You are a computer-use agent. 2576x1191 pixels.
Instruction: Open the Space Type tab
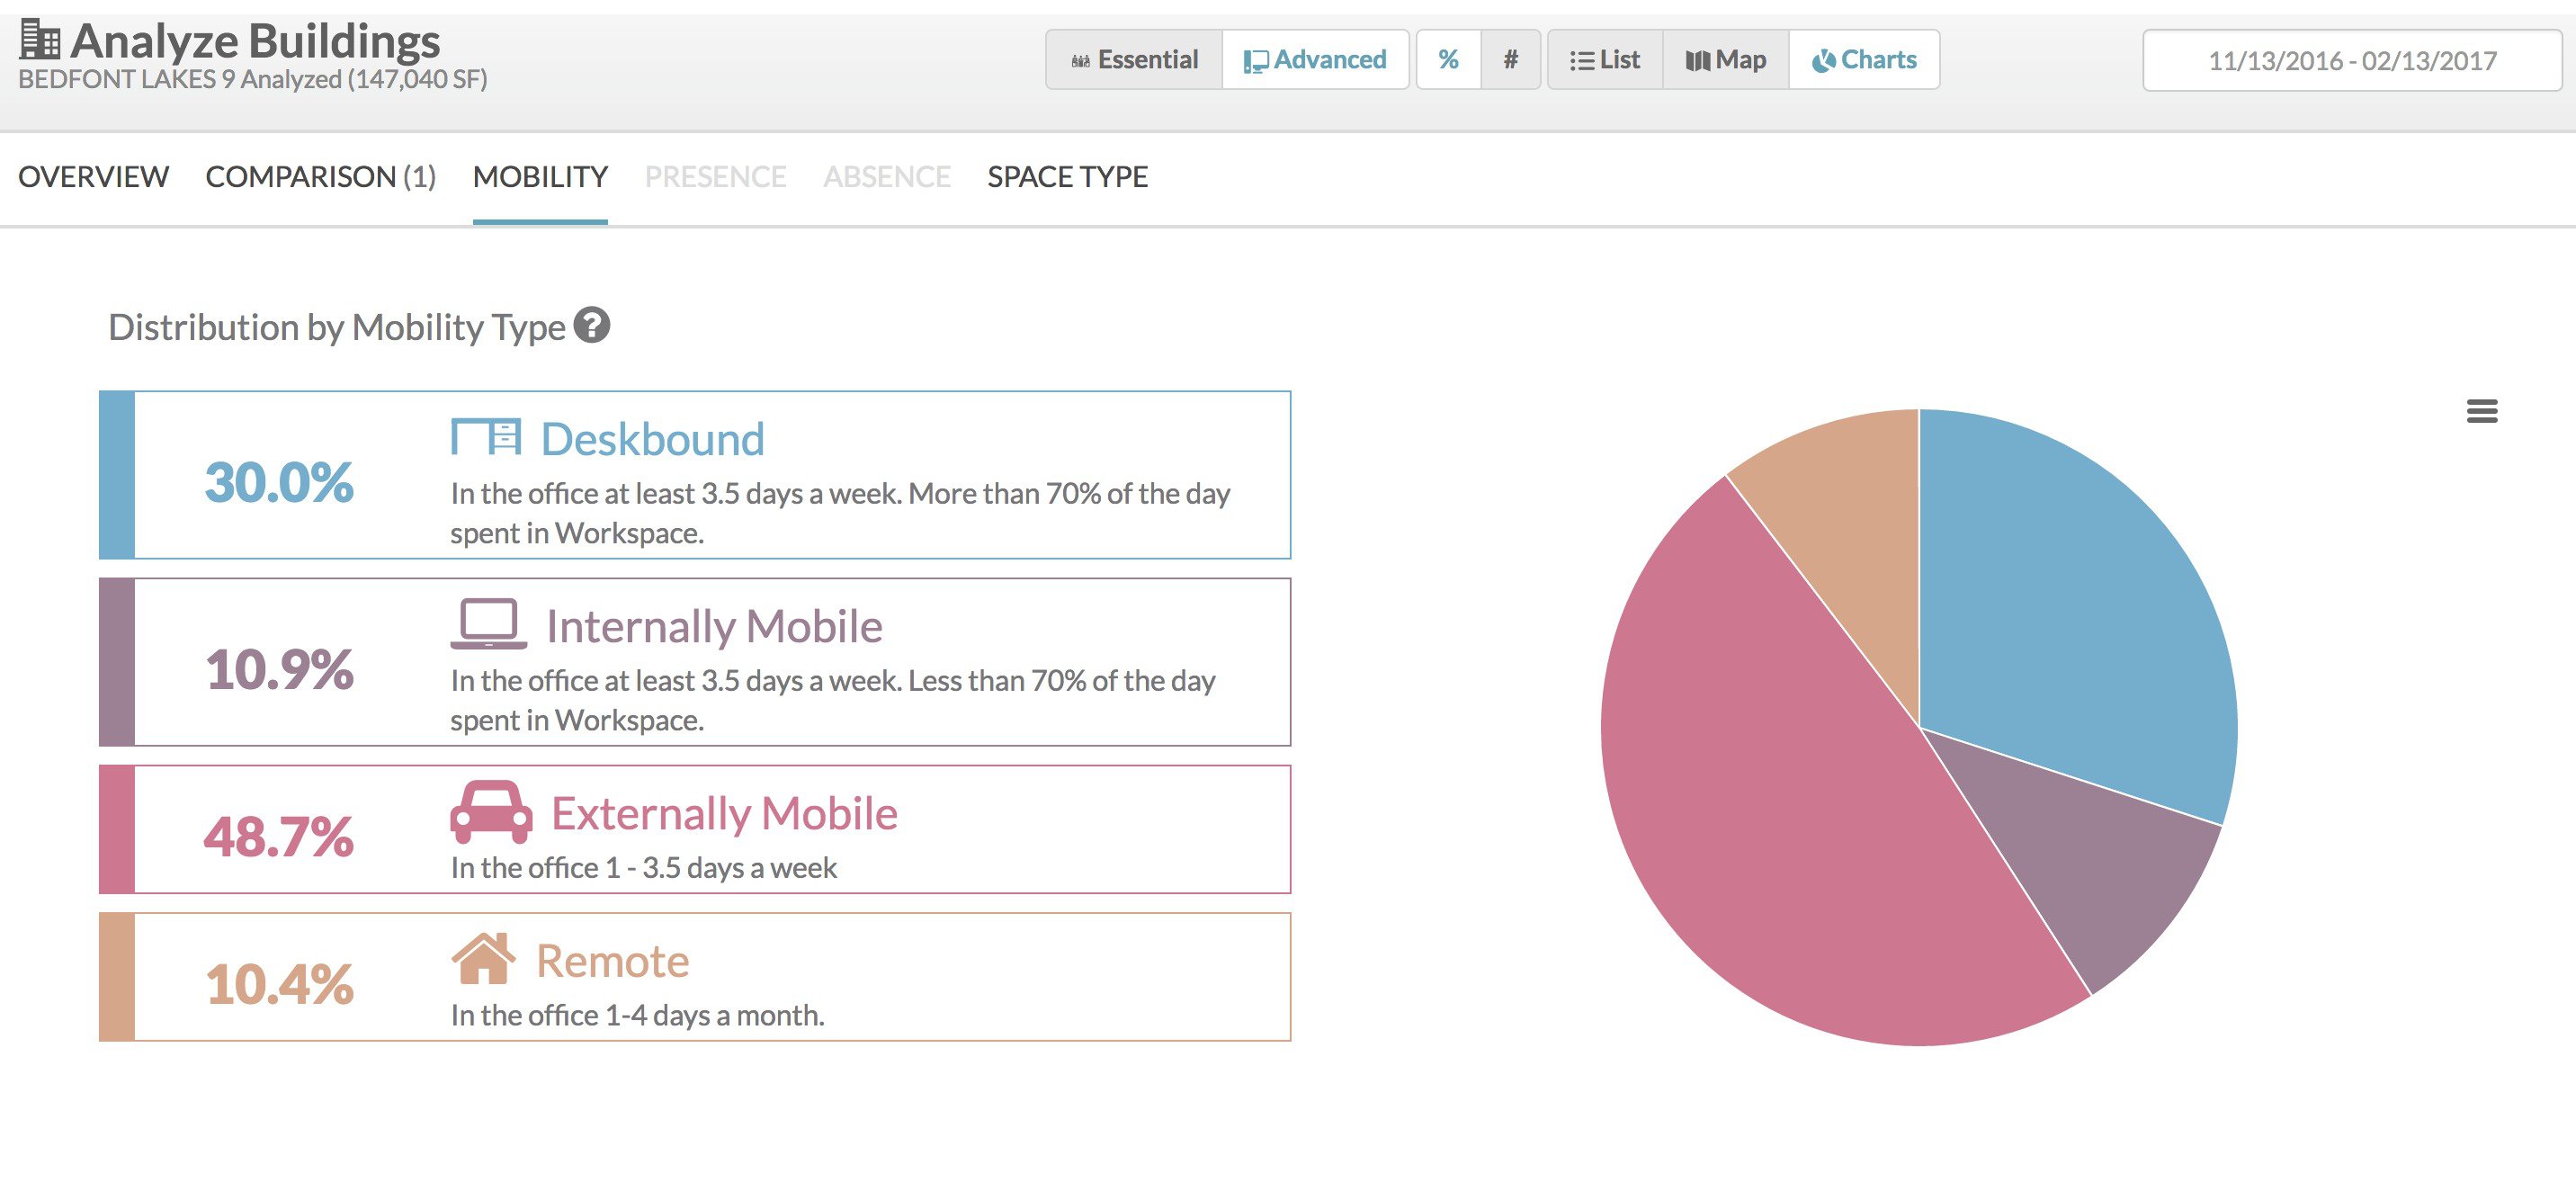tap(1067, 177)
